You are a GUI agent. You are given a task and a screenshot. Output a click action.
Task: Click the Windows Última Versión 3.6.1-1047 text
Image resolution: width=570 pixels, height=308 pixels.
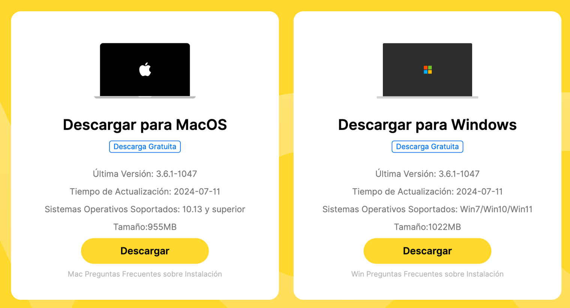click(427, 174)
